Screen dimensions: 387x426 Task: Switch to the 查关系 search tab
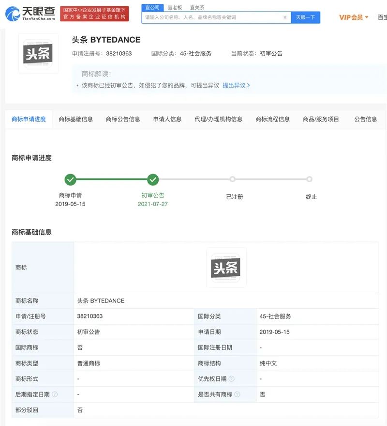196,8
